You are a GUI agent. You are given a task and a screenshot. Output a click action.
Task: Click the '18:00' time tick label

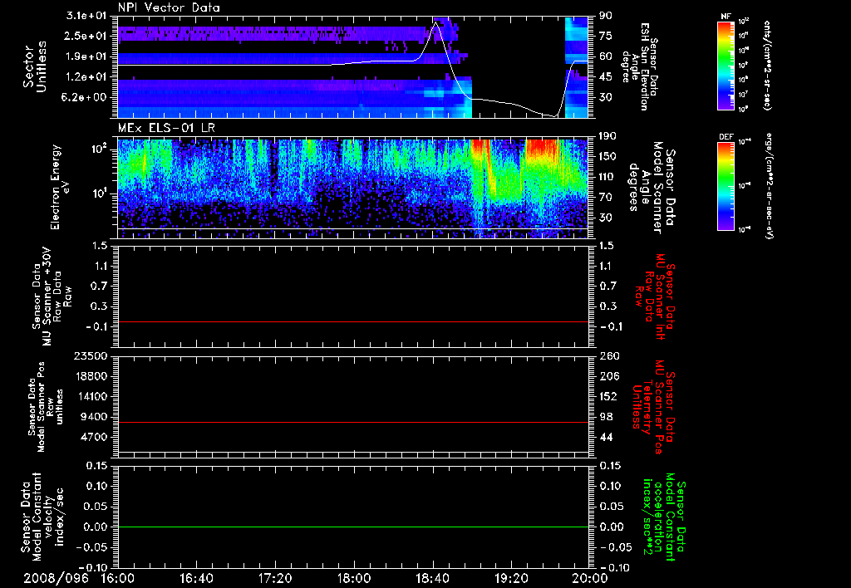tap(354, 579)
